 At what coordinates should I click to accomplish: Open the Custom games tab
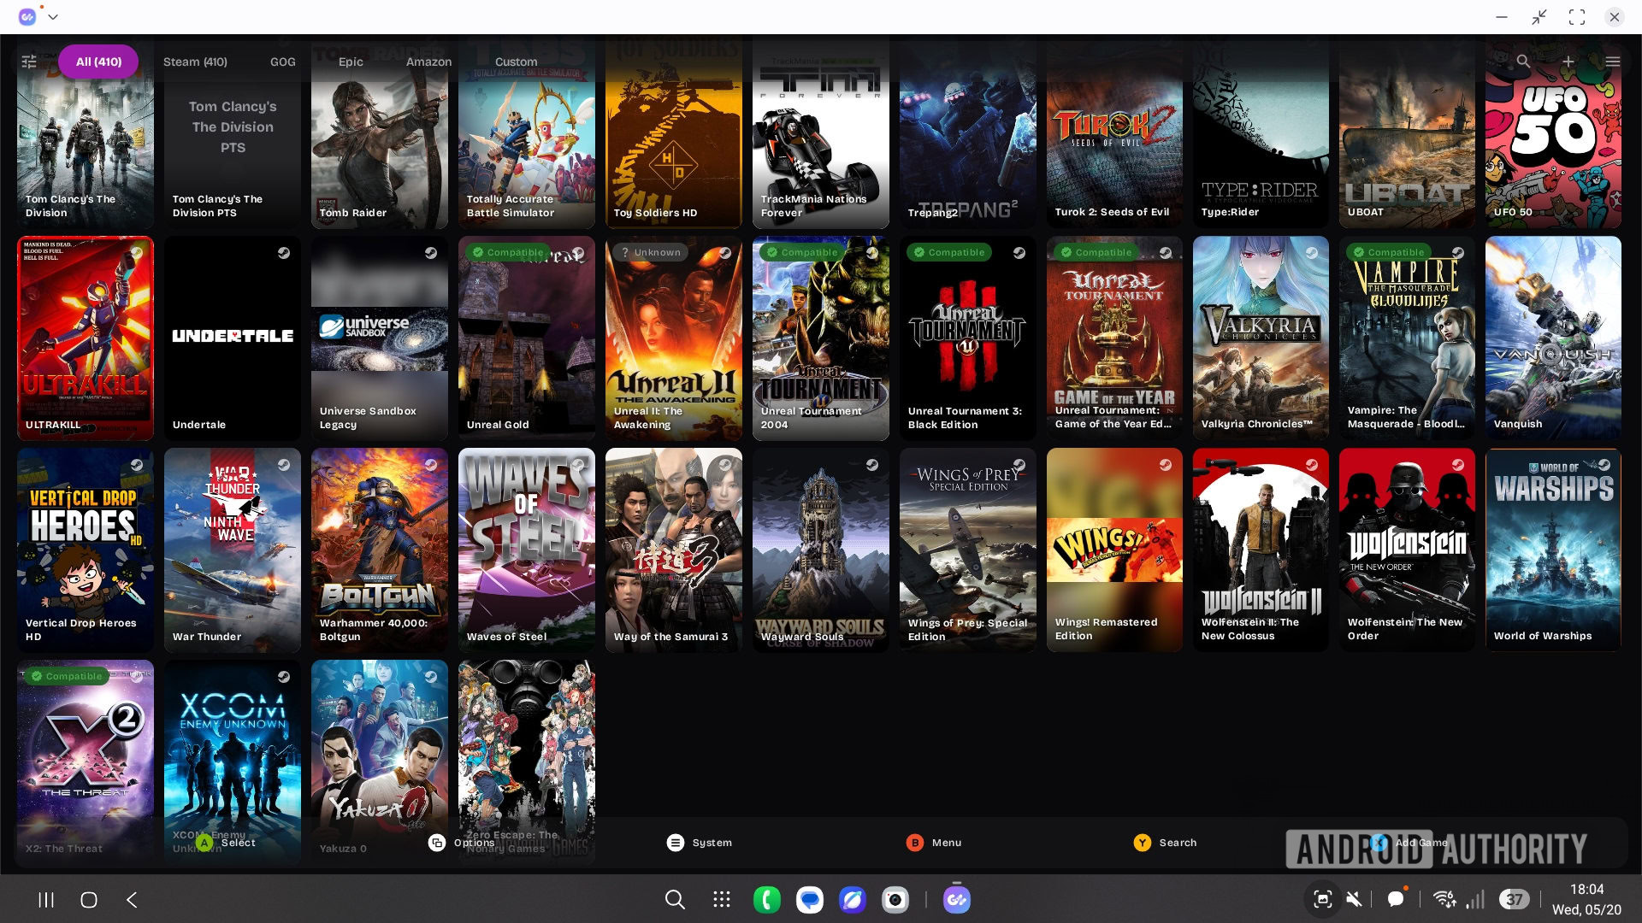click(517, 62)
